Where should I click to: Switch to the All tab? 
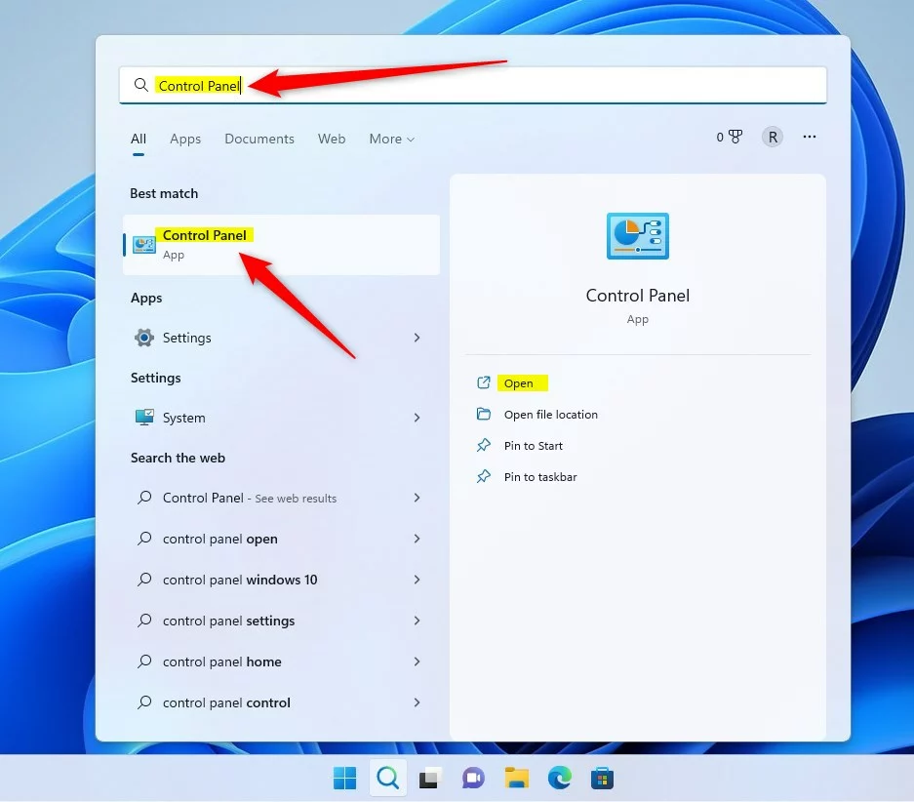click(139, 139)
